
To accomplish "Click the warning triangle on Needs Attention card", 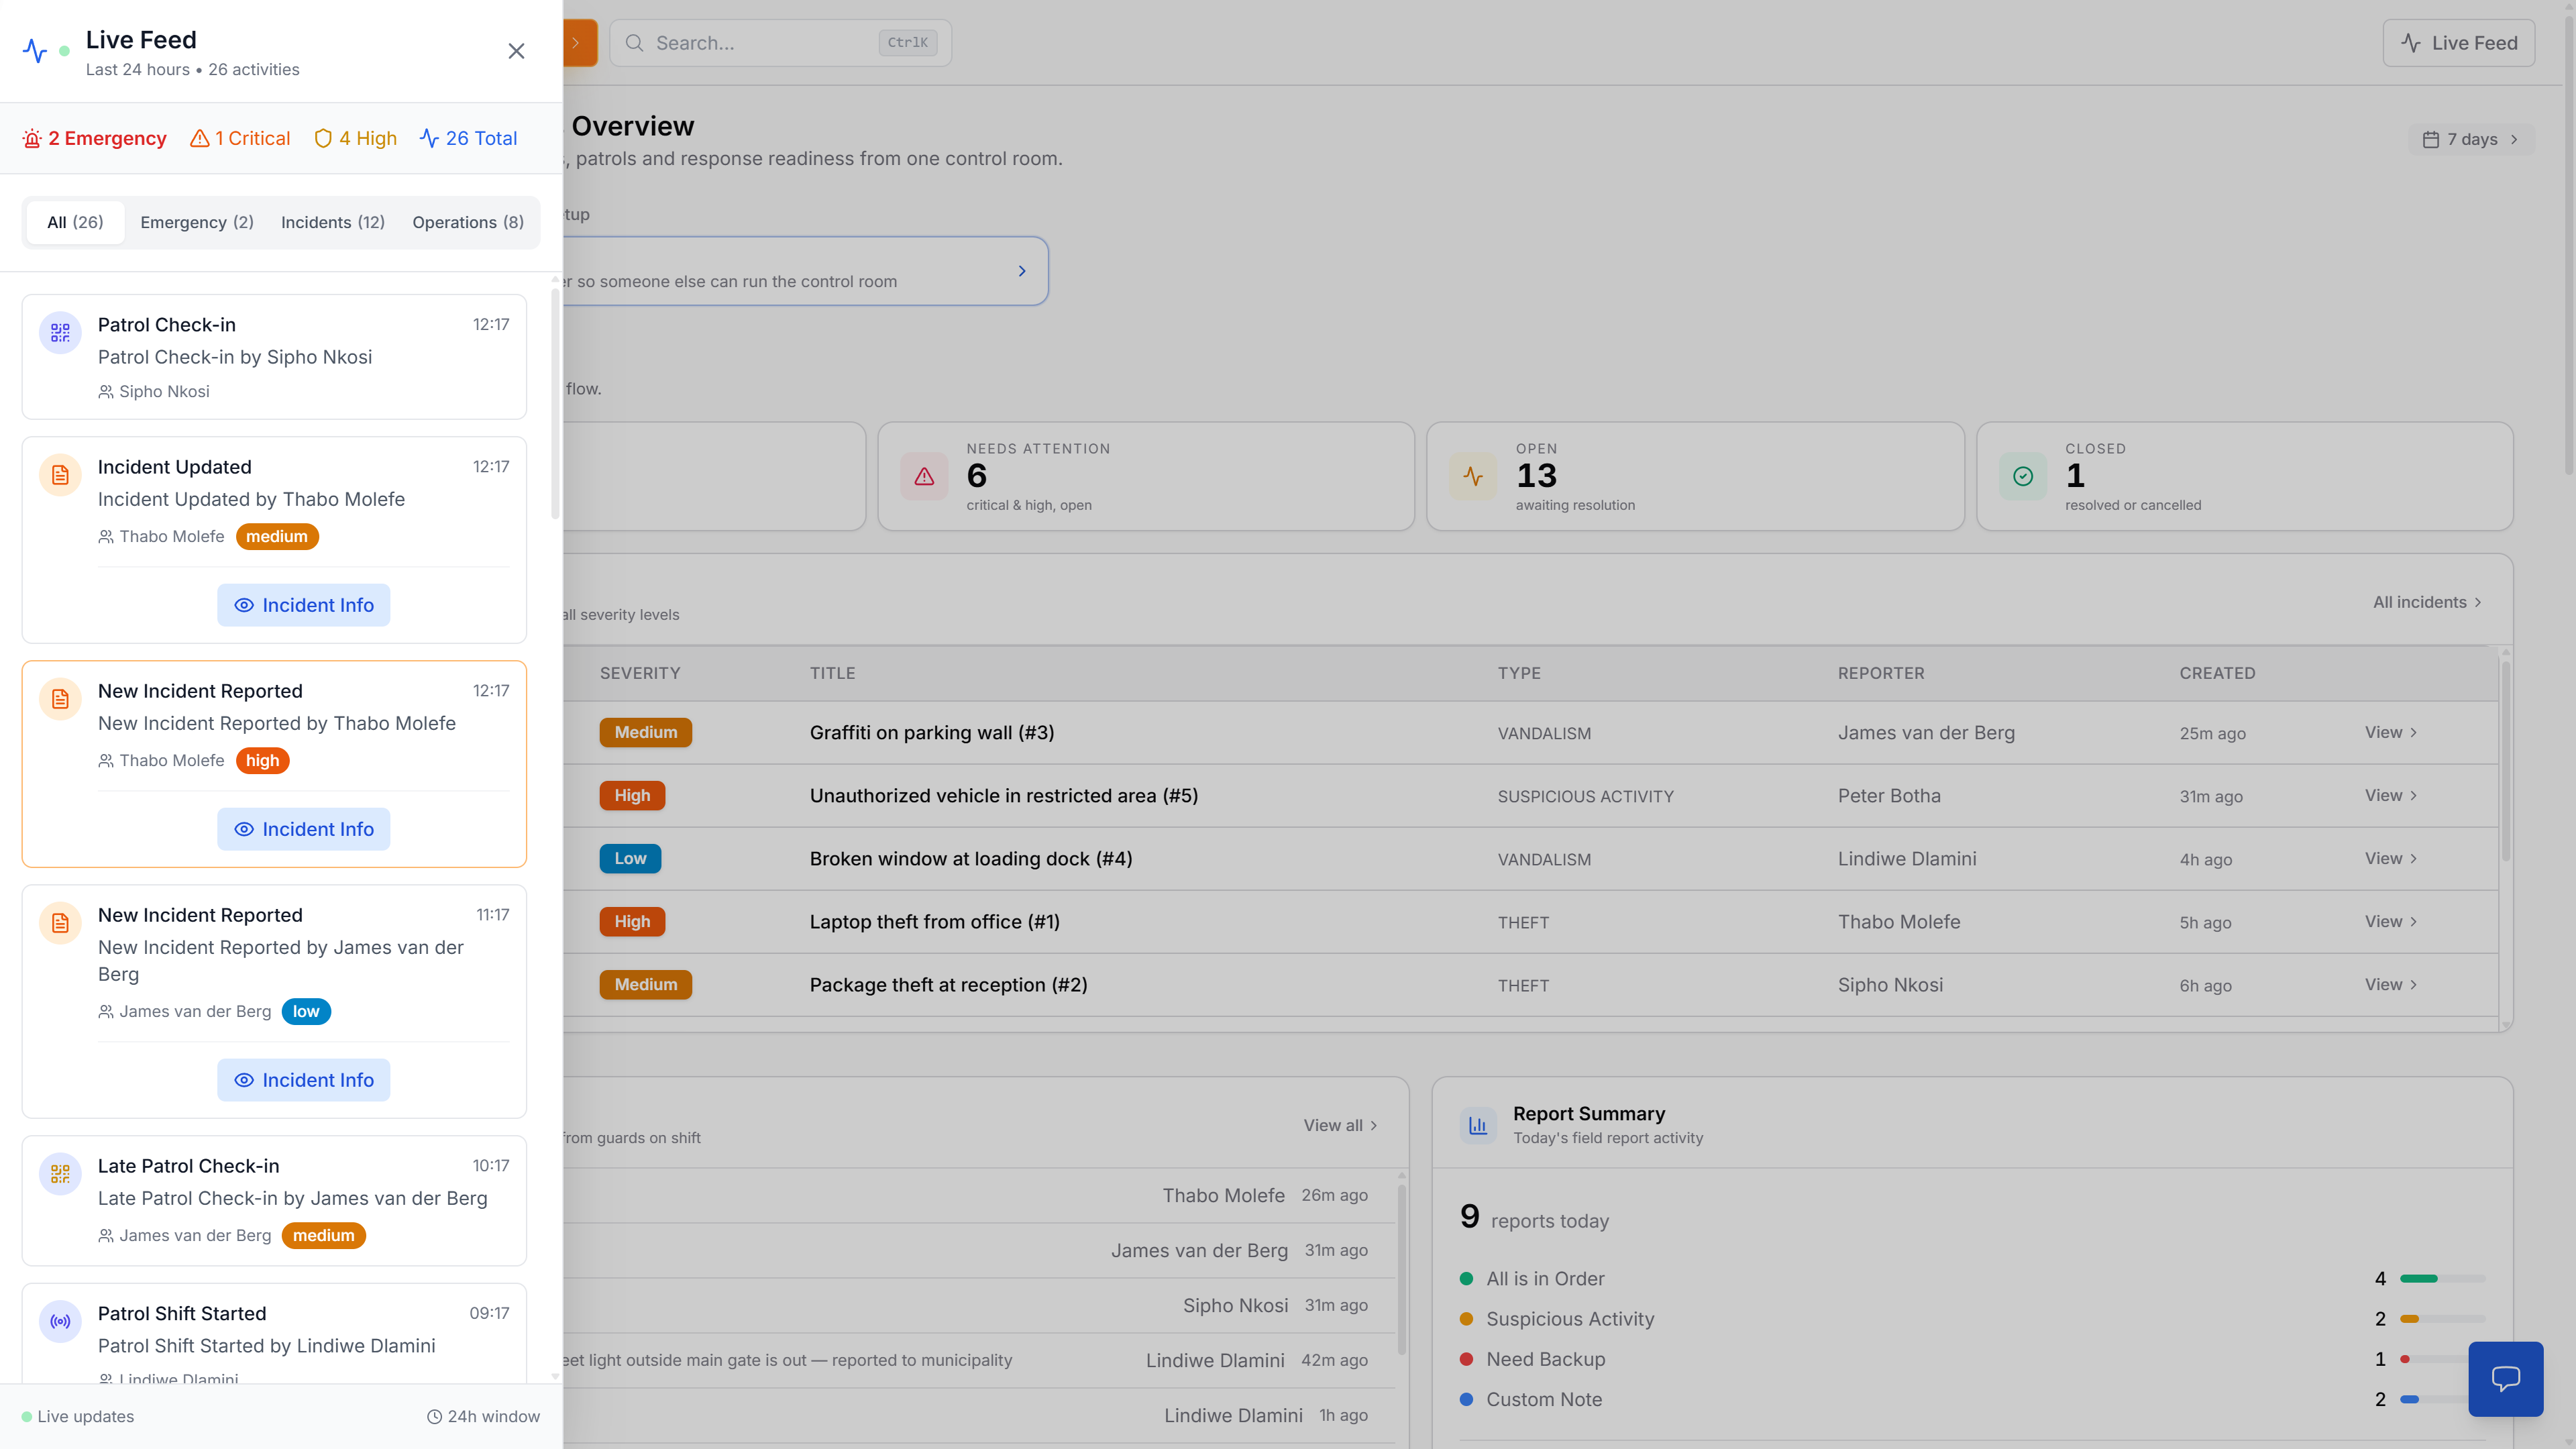I will (x=924, y=477).
